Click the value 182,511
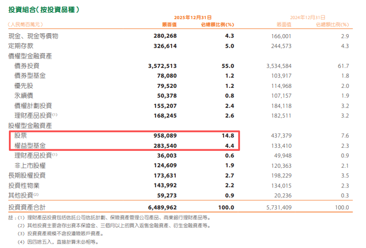This screenshot has width=366, height=248. pos(281,116)
